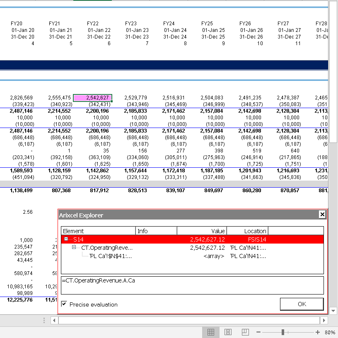Click the Location column header
The height and width of the screenshot is (338, 338).
[247, 231]
